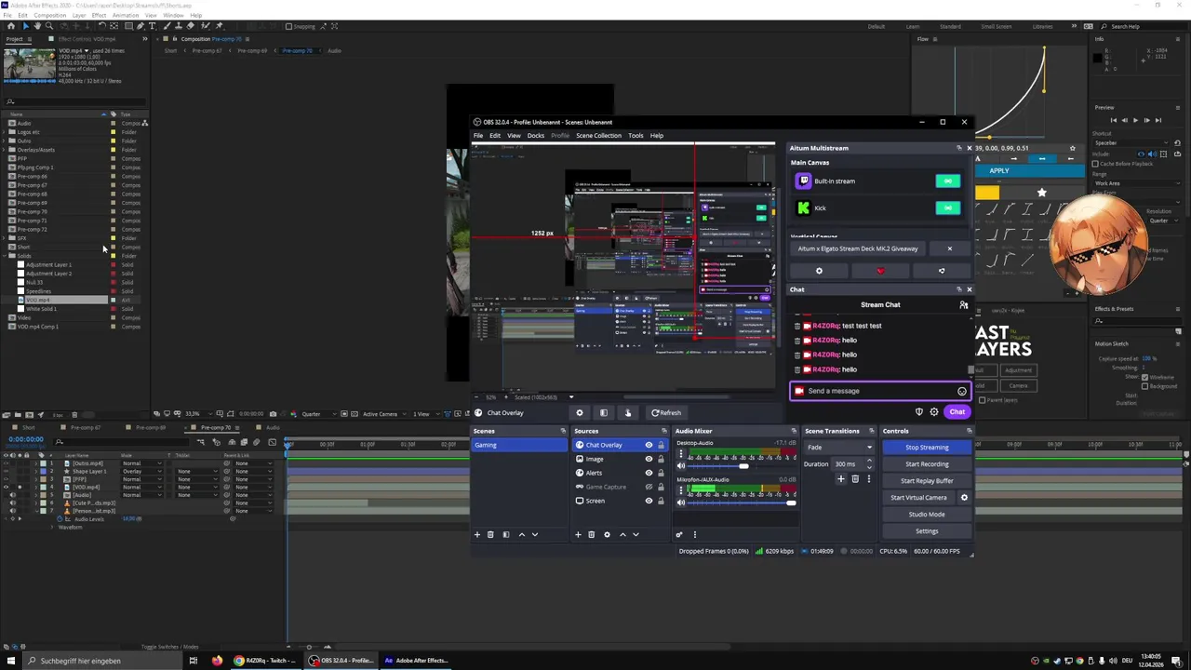
Task: Open source filters icon in OBS source toolbar
Action: [x=603, y=412]
